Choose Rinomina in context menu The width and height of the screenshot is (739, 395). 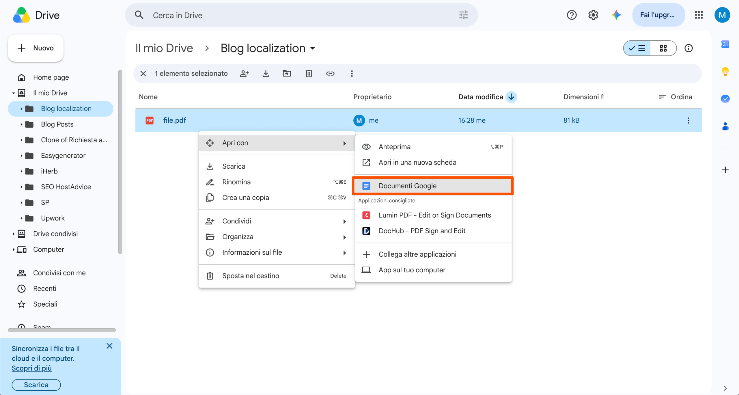277,182
